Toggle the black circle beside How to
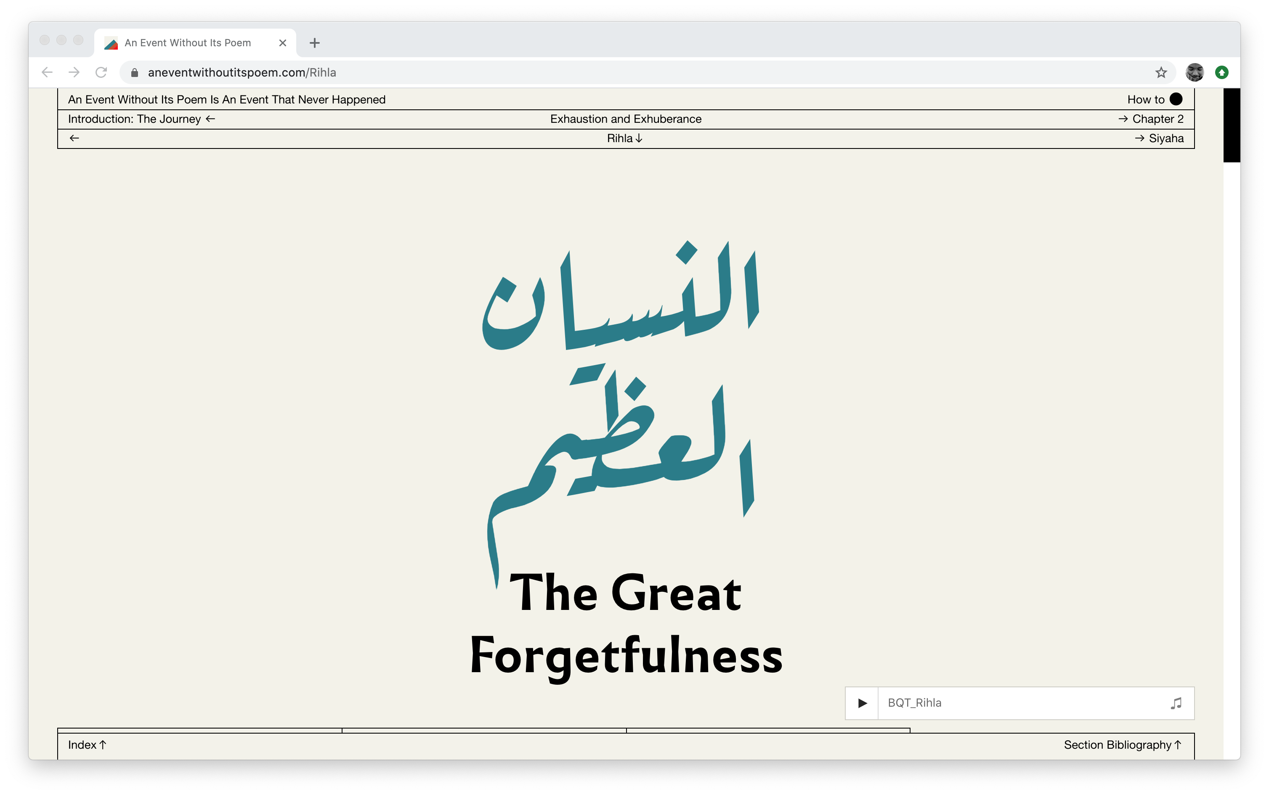The image size is (1269, 795). tap(1176, 99)
